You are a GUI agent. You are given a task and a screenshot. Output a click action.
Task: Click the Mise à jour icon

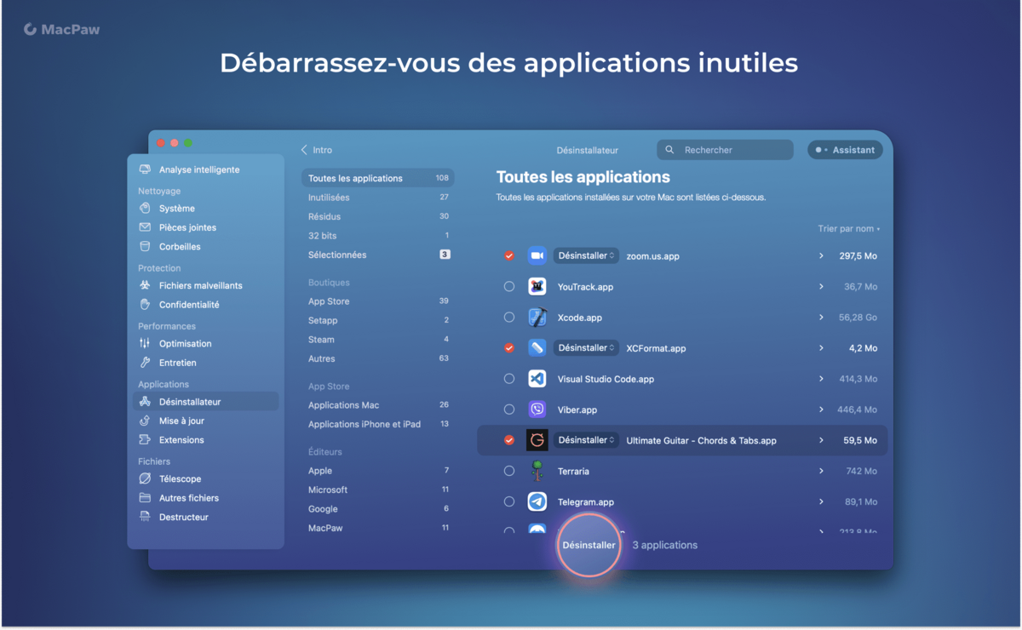pyautogui.click(x=145, y=421)
